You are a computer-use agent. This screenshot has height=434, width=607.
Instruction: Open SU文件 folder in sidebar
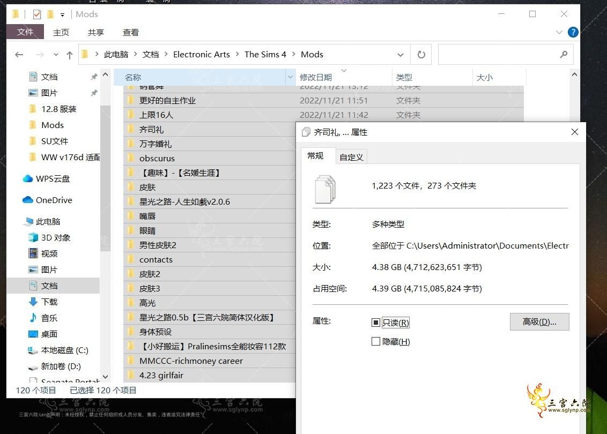point(55,141)
